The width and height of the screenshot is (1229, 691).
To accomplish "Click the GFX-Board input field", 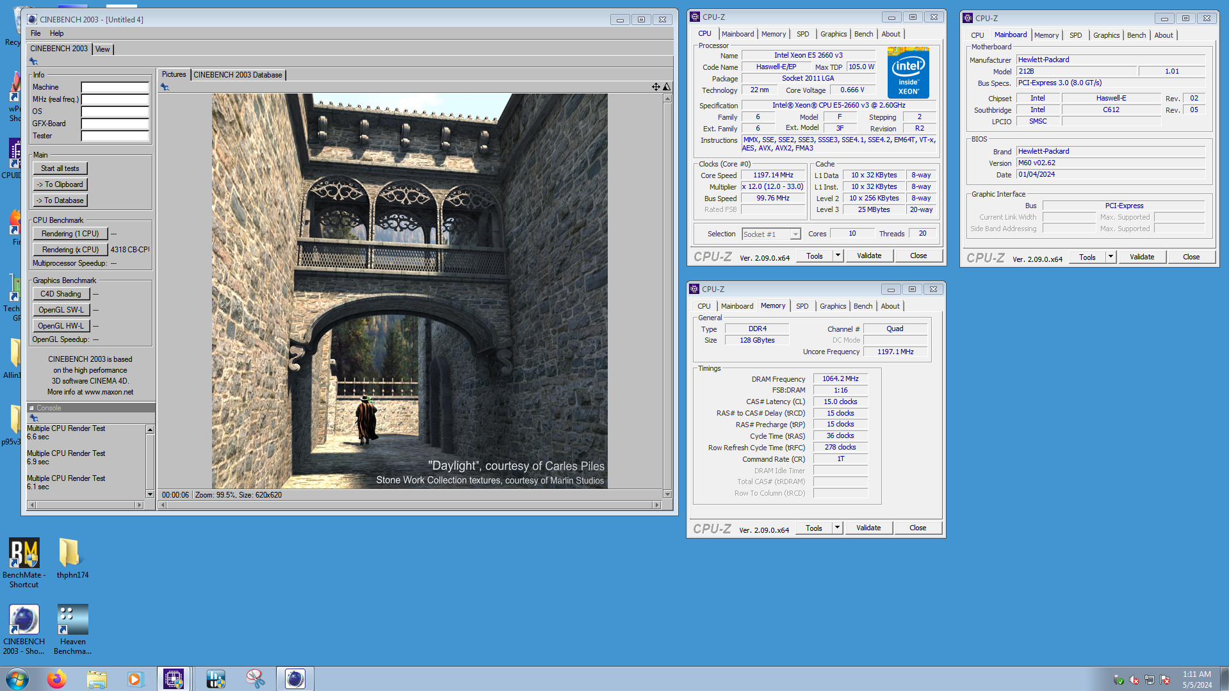I will tap(115, 124).
